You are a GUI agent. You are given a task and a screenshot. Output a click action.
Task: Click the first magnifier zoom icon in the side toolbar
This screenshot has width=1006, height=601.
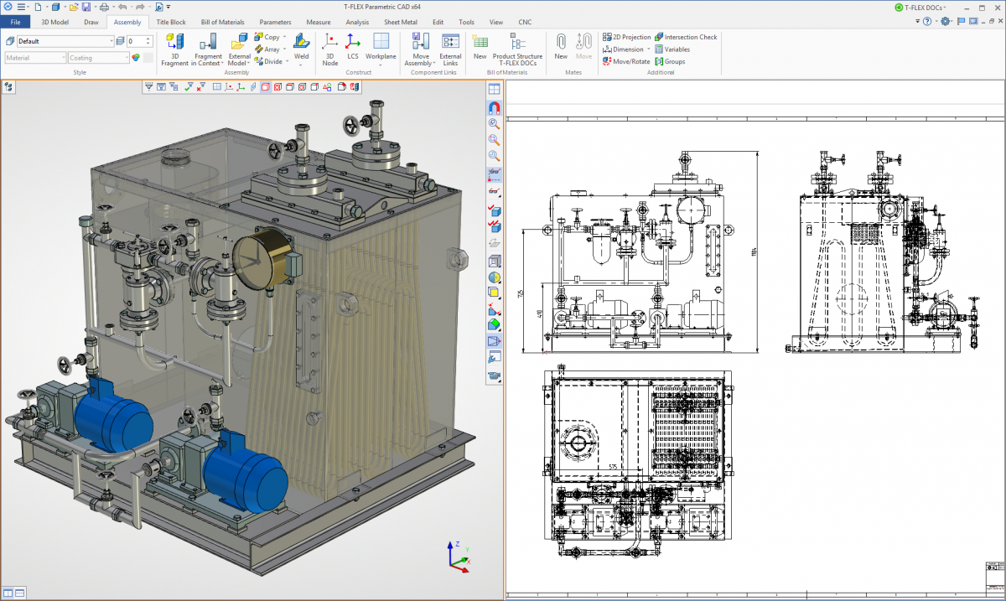(494, 123)
